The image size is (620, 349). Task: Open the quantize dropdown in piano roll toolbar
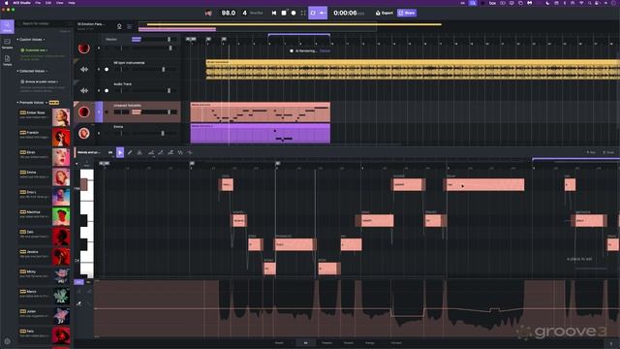(110, 152)
